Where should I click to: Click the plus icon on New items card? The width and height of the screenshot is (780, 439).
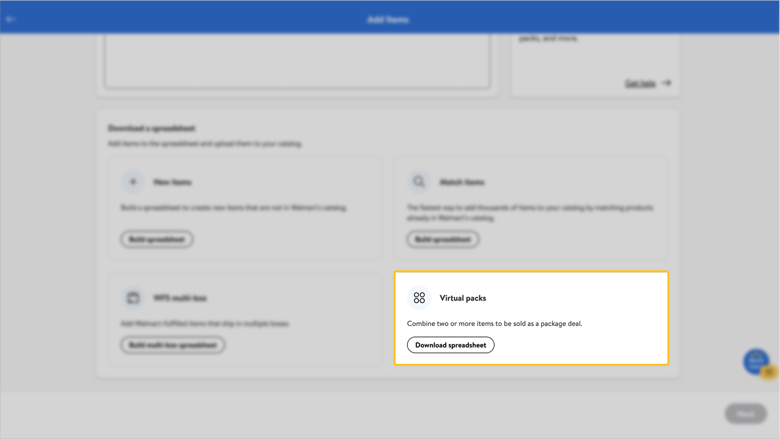pyautogui.click(x=133, y=182)
